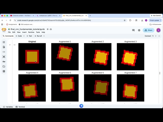Click the Augmented 3 image plot
163x122 pixels.
point(131,57)
